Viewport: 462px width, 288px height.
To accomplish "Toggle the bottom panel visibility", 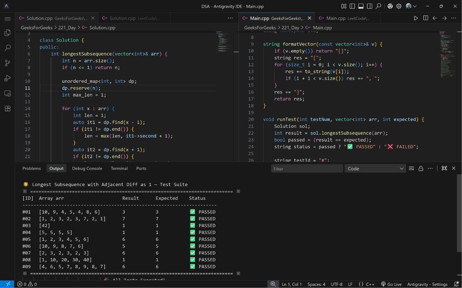I will click(361, 6).
